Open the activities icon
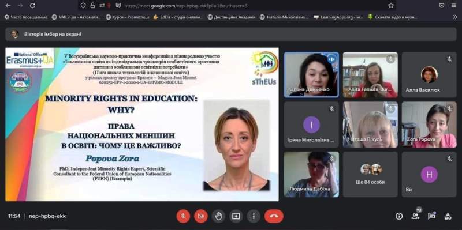462x230 pixels. coord(448,216)
